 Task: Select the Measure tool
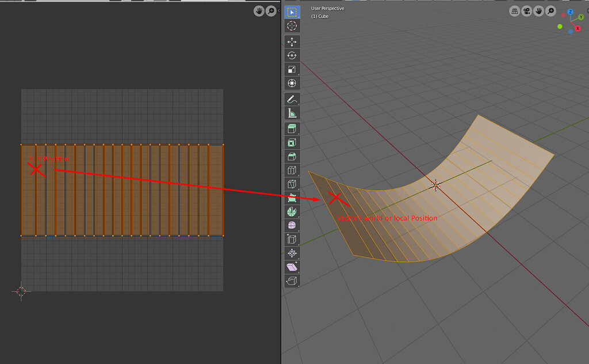pos(292,112)
